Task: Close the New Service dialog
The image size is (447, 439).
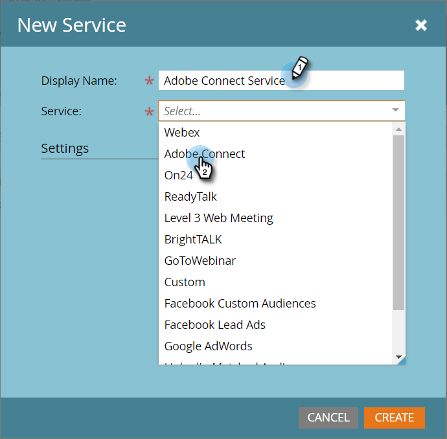Action: click(421, 25)
